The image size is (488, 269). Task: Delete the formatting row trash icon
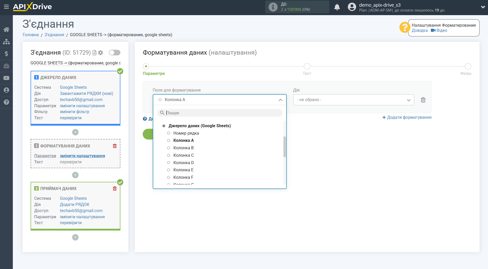click(423, 100)
